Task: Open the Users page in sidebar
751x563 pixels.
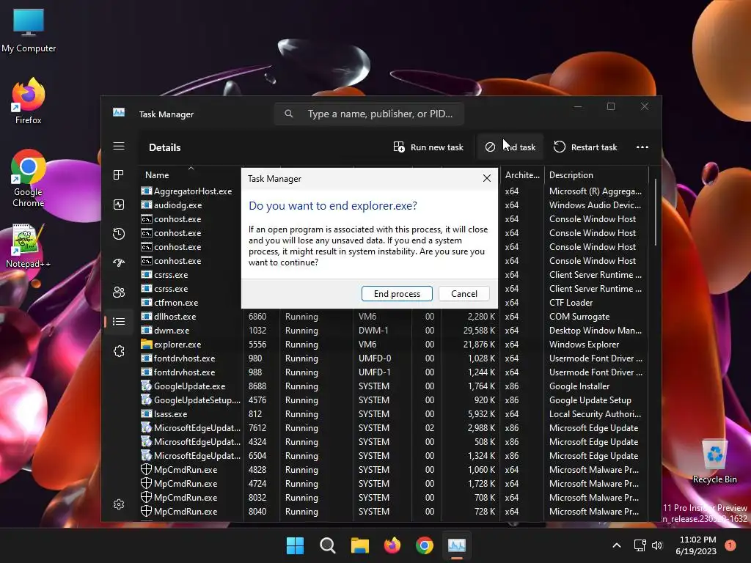Action: coord(119,292)
